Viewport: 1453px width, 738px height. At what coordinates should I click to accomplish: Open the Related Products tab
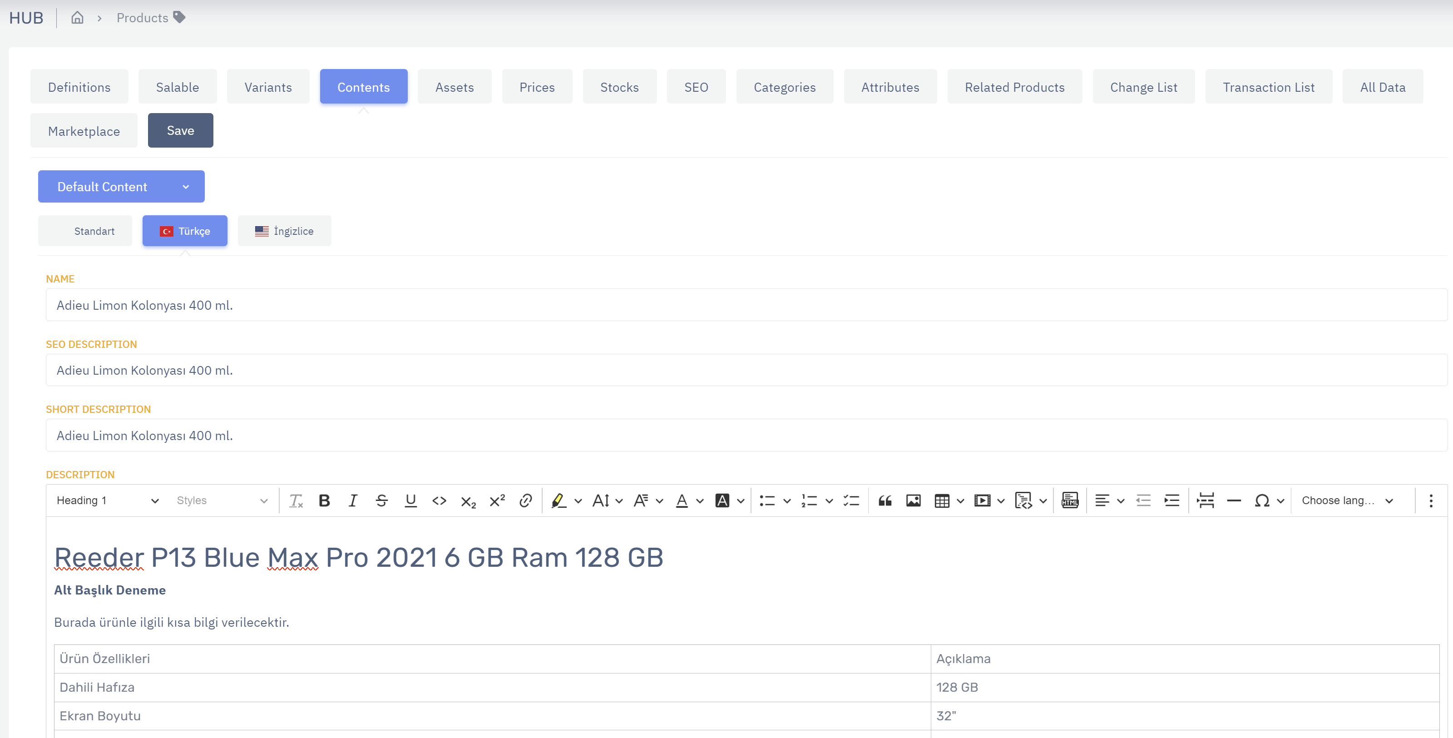tap(1015, 87)
